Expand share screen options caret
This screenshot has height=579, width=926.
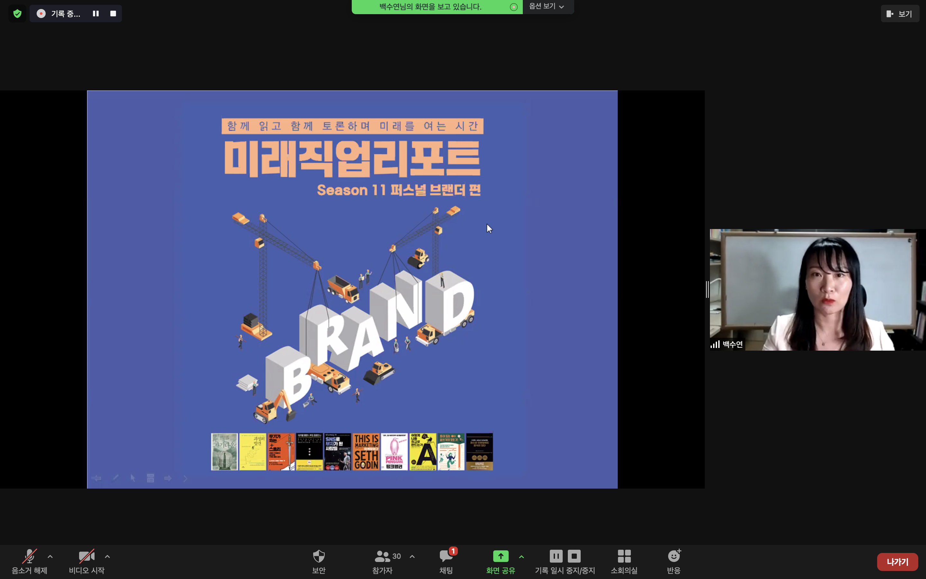click(x=521, y=556)
